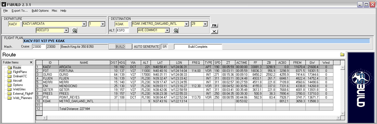Click the Total Distance: 227 NM cell
377x124 pixels.
click(84, 109)
